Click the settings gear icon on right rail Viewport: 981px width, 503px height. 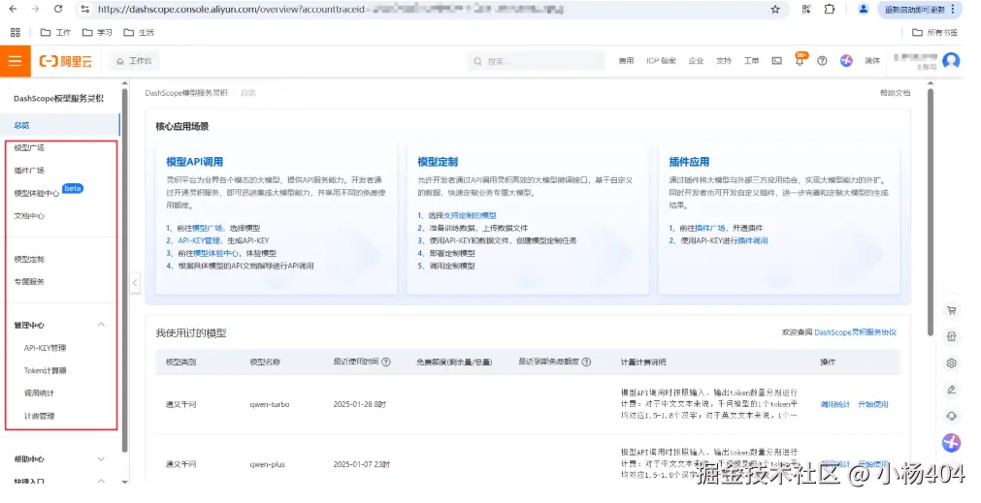tap(951, 363)
